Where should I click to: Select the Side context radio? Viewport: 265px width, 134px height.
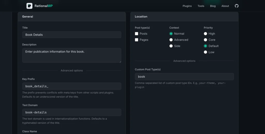tap(171, 46)
